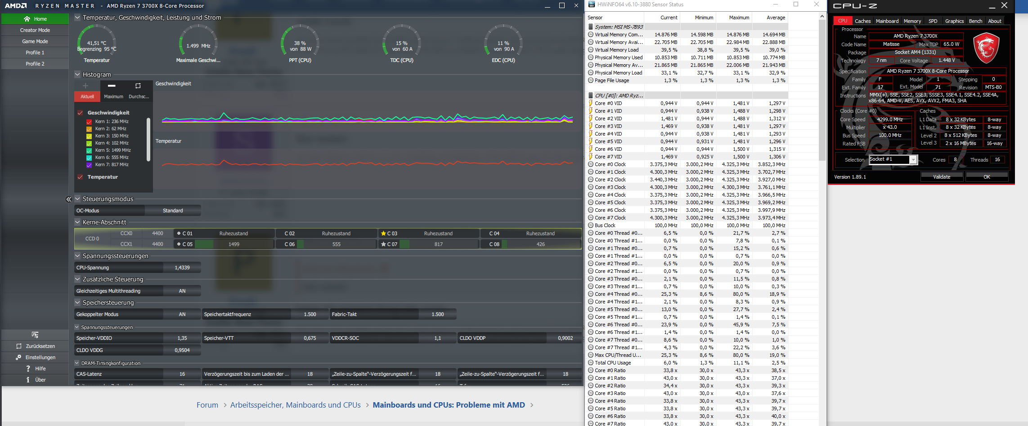Click the icon beside Page File Usage
The image size is (1028, 426).
[591, 80]
